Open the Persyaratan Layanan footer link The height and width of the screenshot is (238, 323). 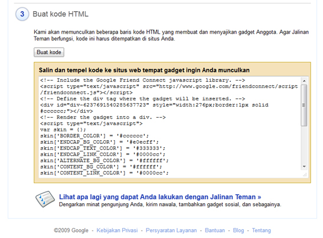point(171,230)
